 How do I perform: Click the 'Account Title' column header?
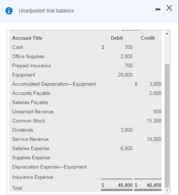pyautogui.click(x=27, y=38)
